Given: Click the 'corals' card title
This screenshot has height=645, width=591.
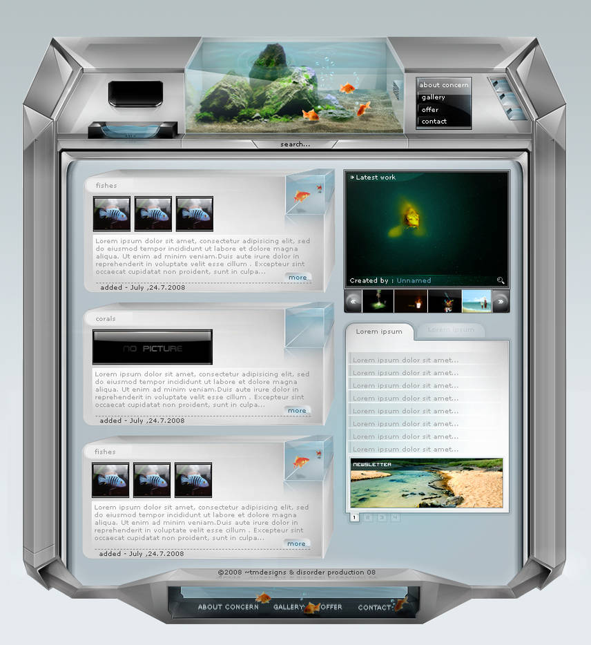Looking at the screenshot, I should point(105,319).
